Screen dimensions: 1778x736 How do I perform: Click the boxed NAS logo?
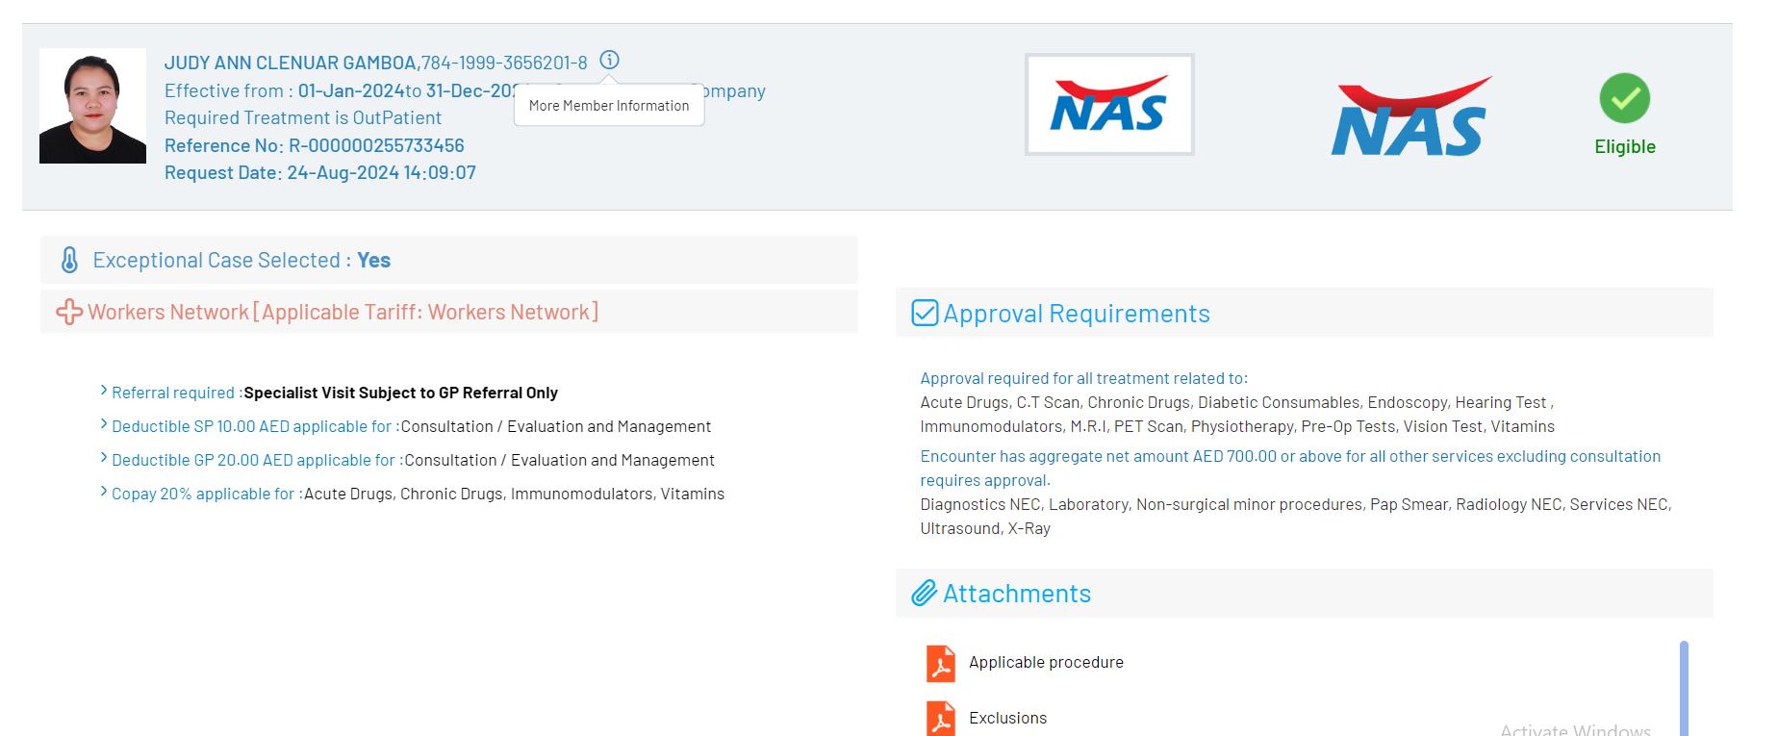[1109, 104]
